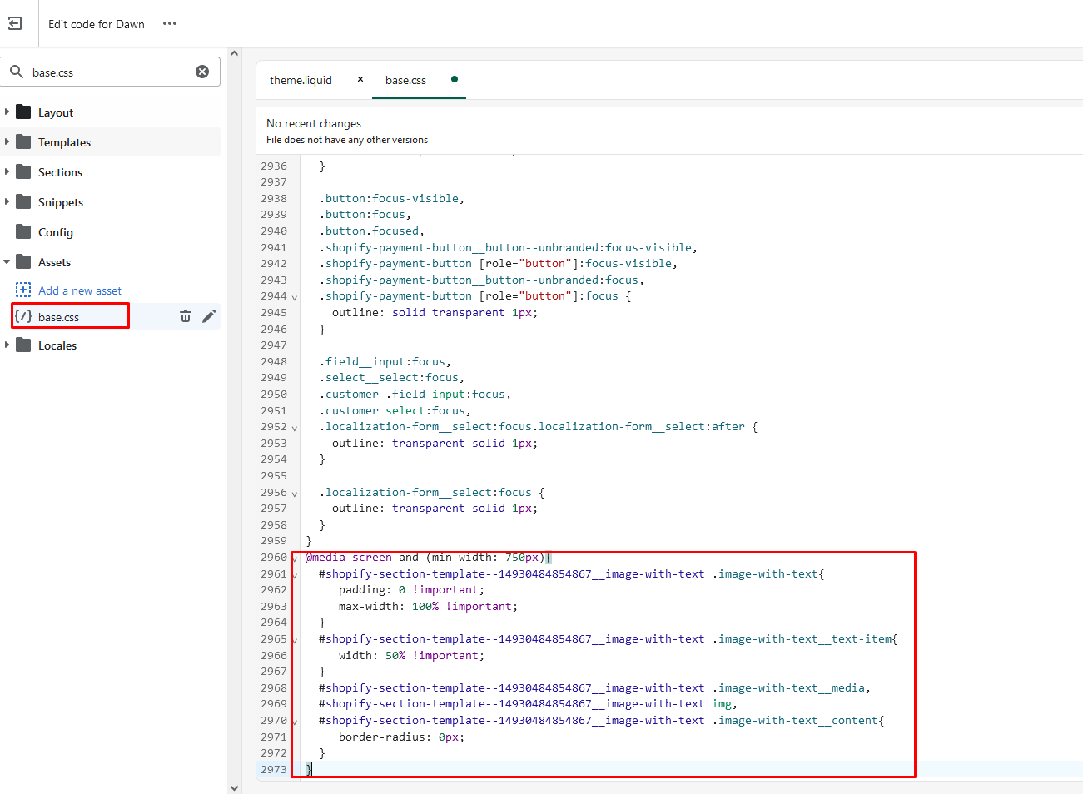1083x794 pixels.
Task: Click the '.button.focused,' code line
Action: coord(372,231)
